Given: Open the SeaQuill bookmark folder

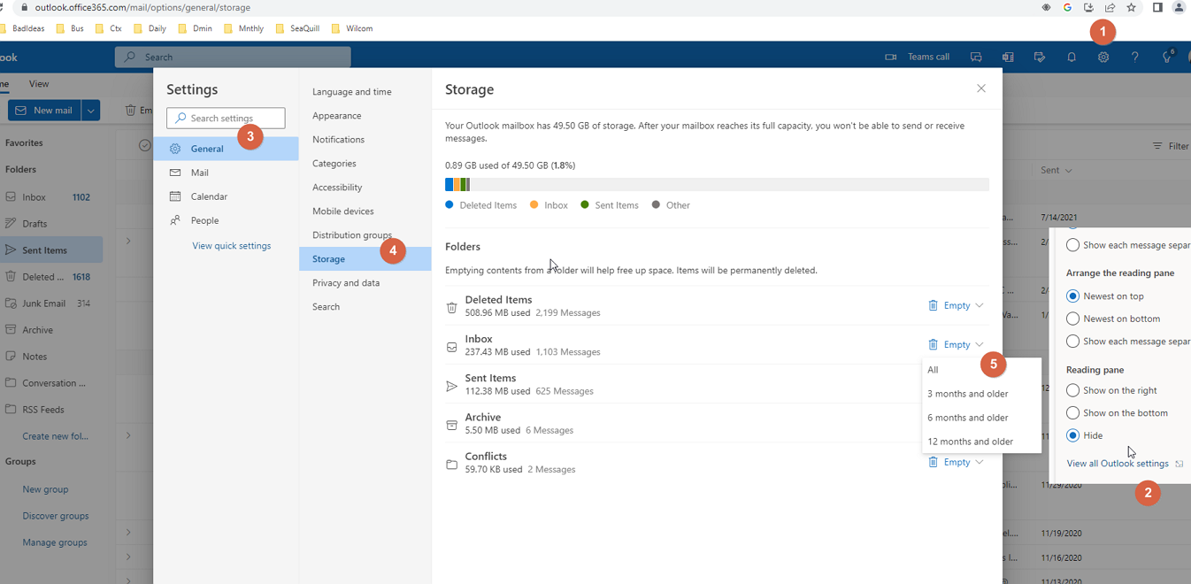Looking at the screenshot, I should (x=298, y=28).
